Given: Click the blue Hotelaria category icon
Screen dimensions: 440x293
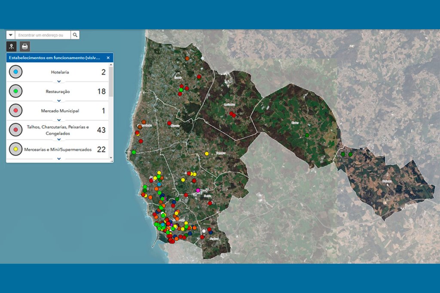Looking at the screenshot, I should coord(15,72).
